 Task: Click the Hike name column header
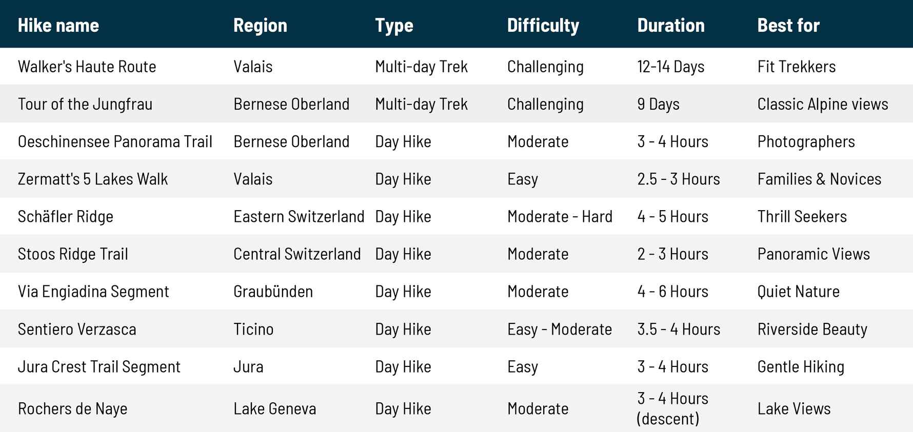58,25
